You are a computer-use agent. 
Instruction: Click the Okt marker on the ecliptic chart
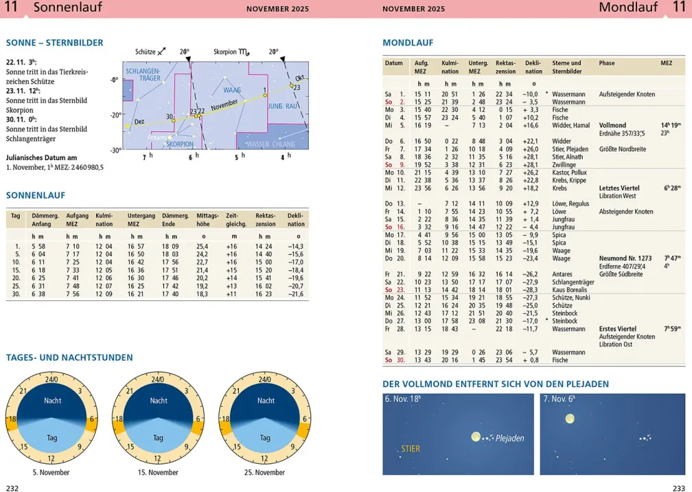coord(299,78)
